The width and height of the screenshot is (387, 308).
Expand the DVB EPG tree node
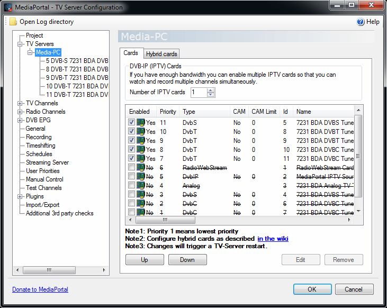(x=20, y=120)
